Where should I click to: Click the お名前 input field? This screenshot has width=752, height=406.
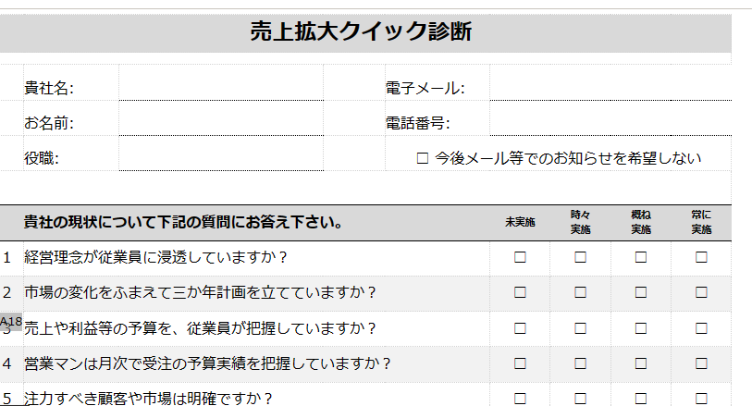221,118
